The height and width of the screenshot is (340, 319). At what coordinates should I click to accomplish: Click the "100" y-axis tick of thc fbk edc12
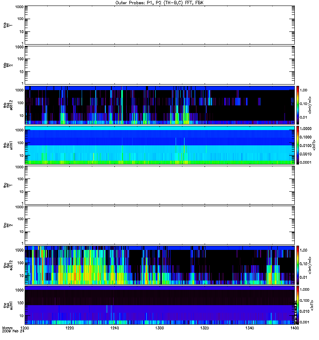[x=20, y=263]
